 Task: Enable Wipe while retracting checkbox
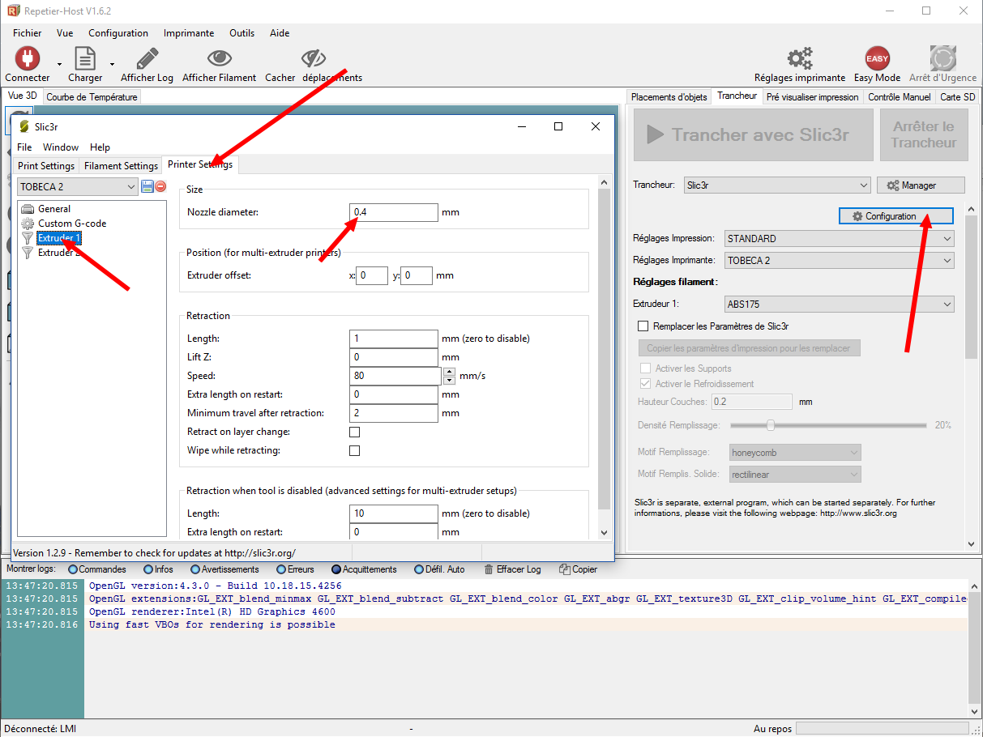coord(354,451)
